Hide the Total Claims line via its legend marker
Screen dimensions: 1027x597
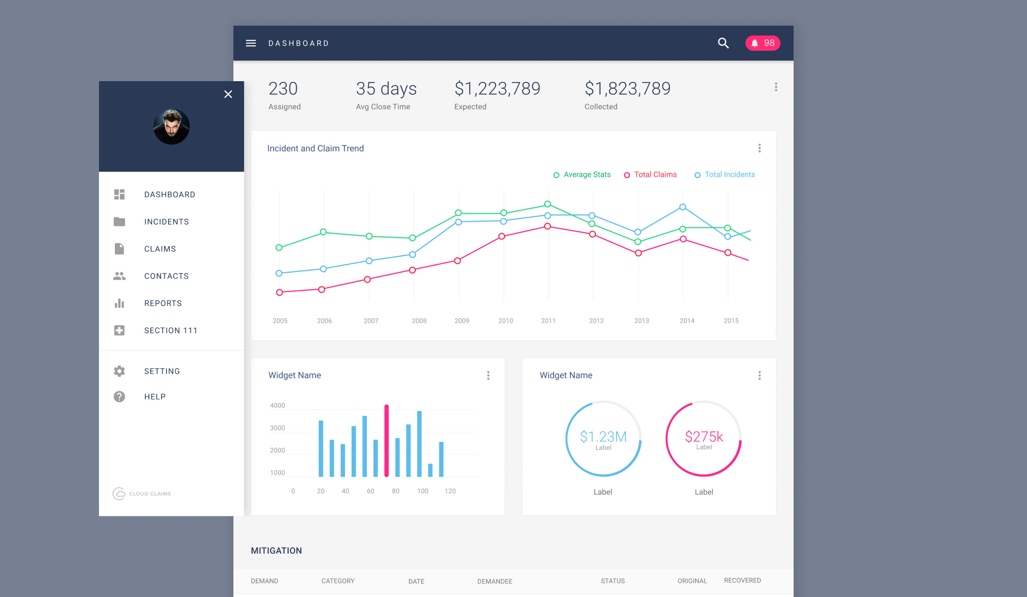[627, 175]
